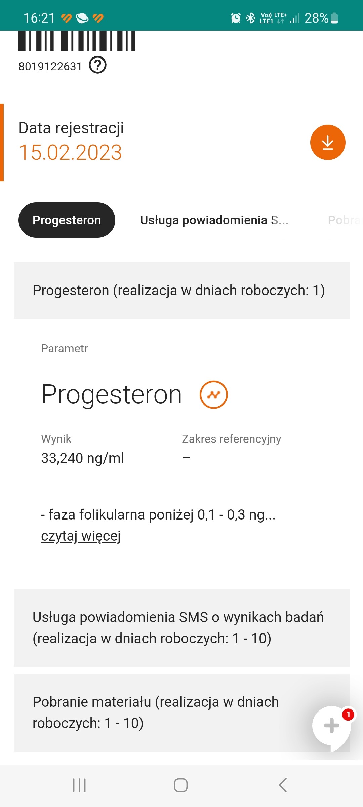Screen dimensions: 363x807
Task: Tap the Android back arrow
Action: point(283,785)
